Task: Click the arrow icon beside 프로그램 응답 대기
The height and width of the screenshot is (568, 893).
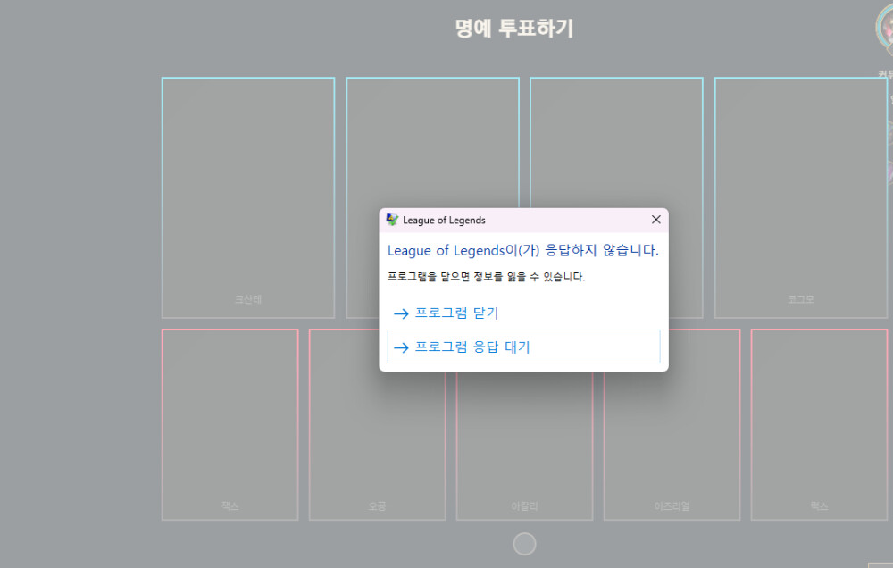Action: 401,347
